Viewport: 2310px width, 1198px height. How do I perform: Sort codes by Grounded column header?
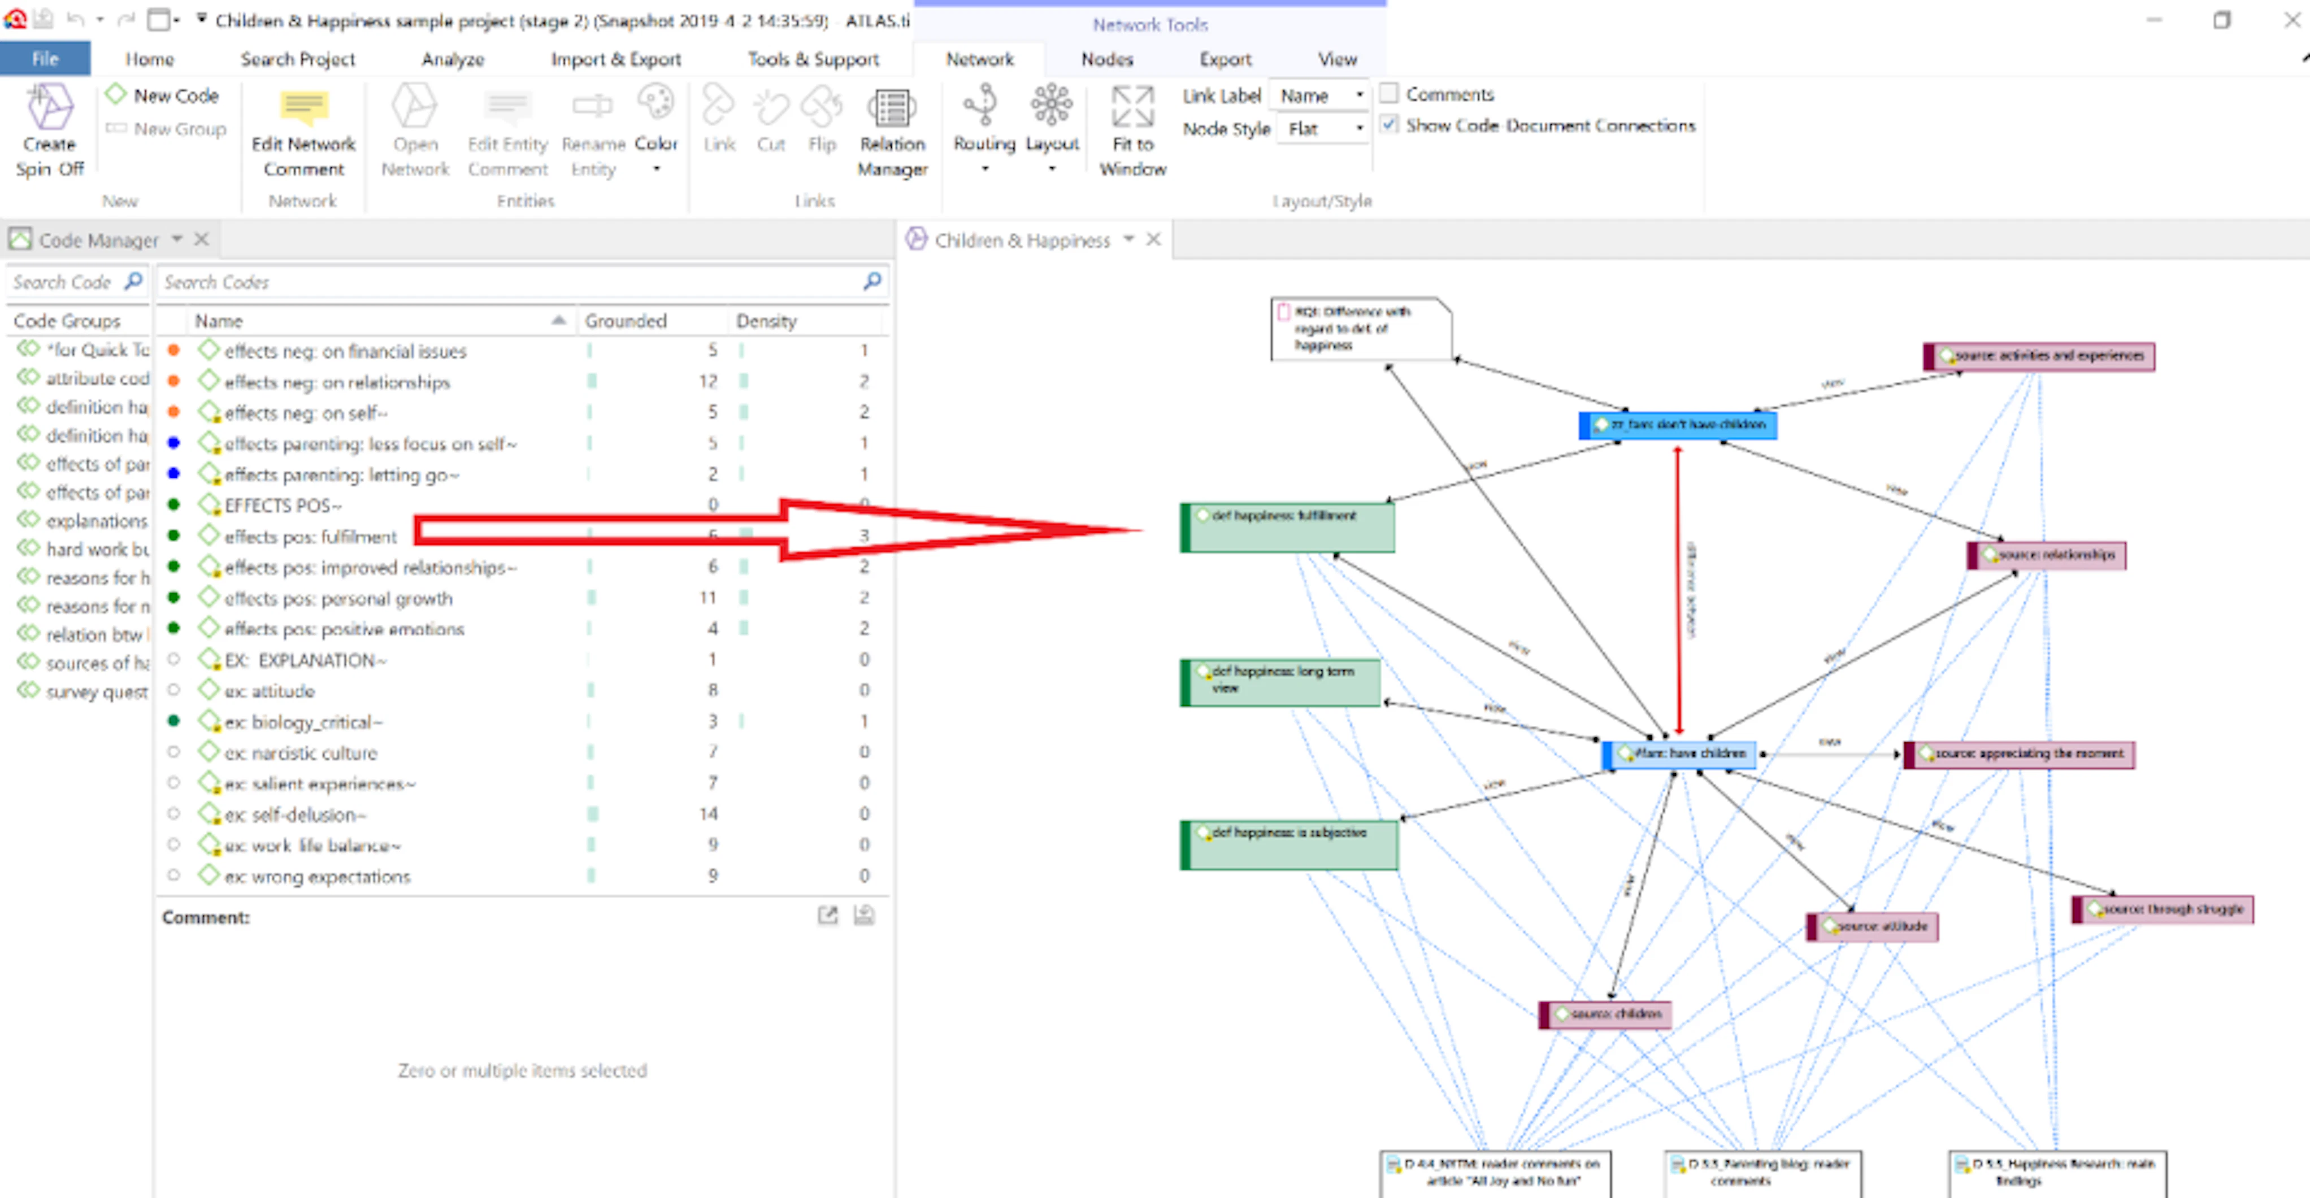click(x=626, y=321)
